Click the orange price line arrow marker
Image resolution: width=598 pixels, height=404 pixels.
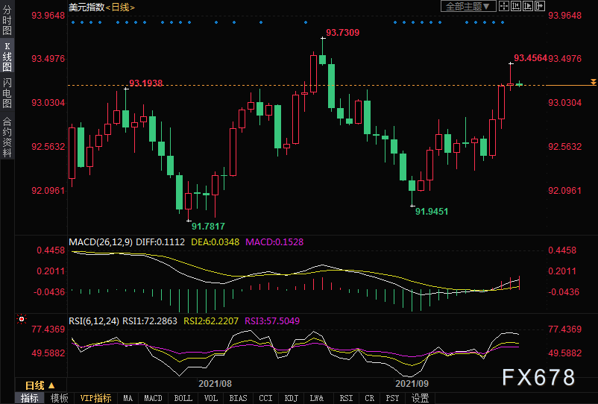(593, 82)
